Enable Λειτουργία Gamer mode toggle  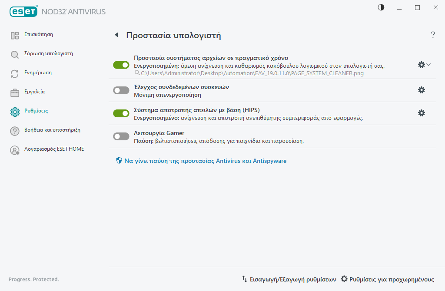(x=121, y=136)
